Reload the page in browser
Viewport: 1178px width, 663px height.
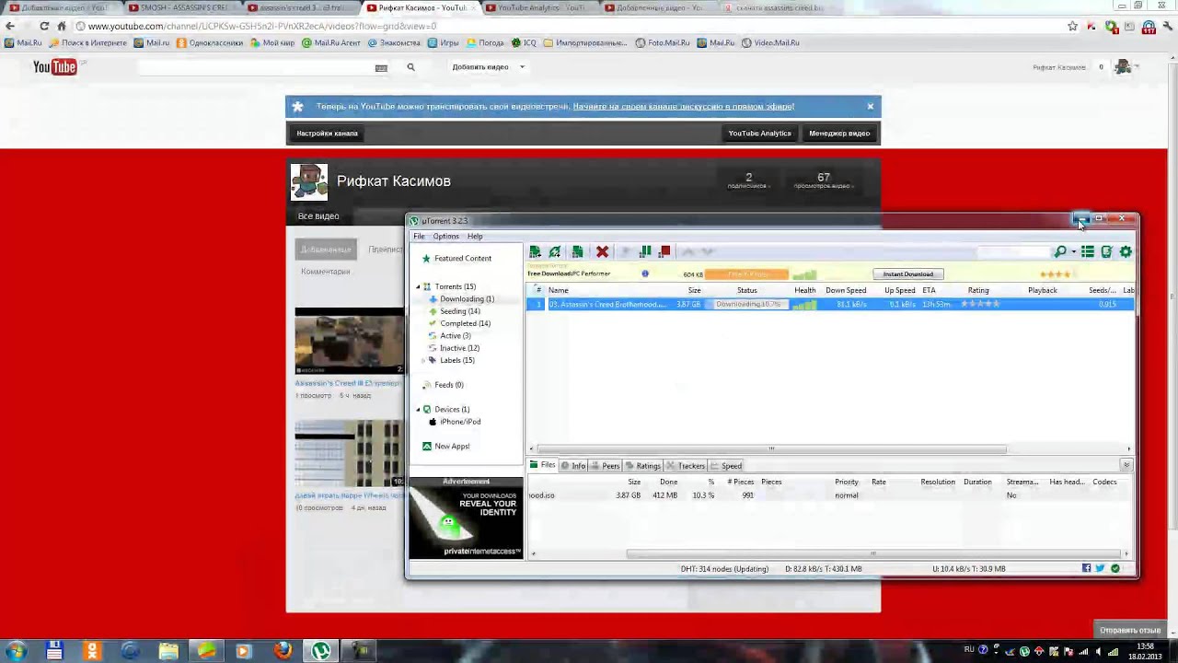[x=43, y=26]
